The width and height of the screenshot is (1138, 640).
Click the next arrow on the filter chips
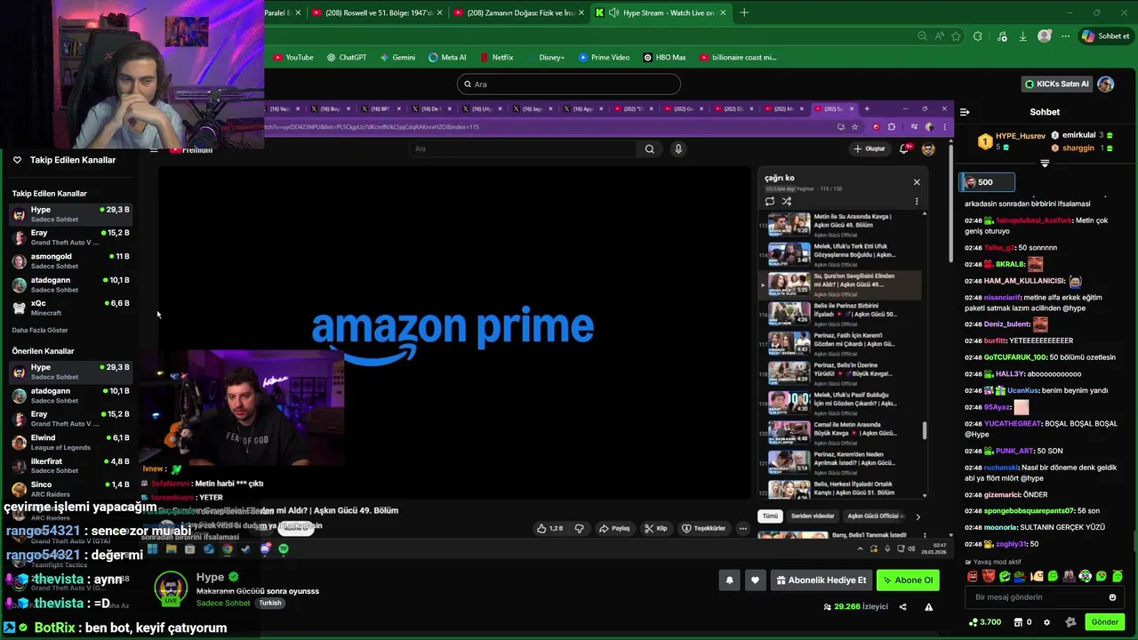pos(918,516)
